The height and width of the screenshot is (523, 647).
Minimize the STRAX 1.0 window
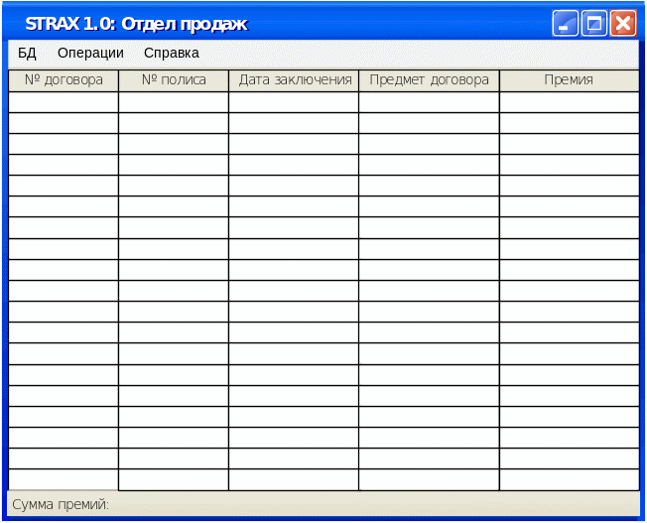[565, 23]
